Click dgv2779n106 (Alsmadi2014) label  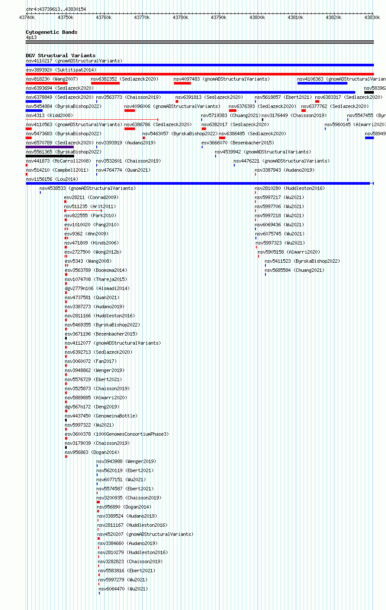coord(97,288)
